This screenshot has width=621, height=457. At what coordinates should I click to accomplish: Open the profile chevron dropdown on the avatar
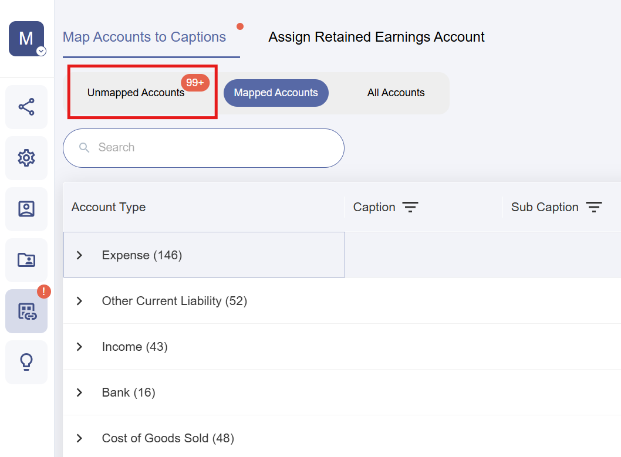pos(41,52)
